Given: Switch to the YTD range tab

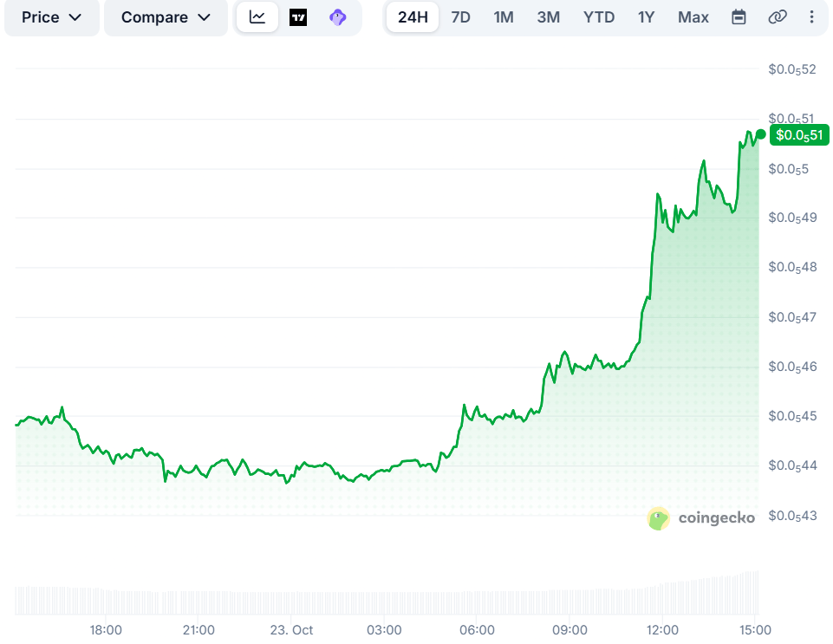Looking at the screenshot, I should pyautogui.click(x=599, y=17).
